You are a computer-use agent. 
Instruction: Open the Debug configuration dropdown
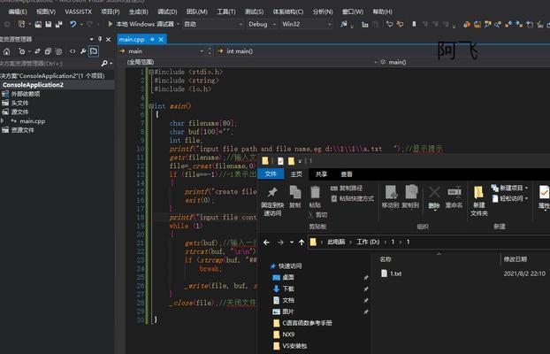pos(262,24)
